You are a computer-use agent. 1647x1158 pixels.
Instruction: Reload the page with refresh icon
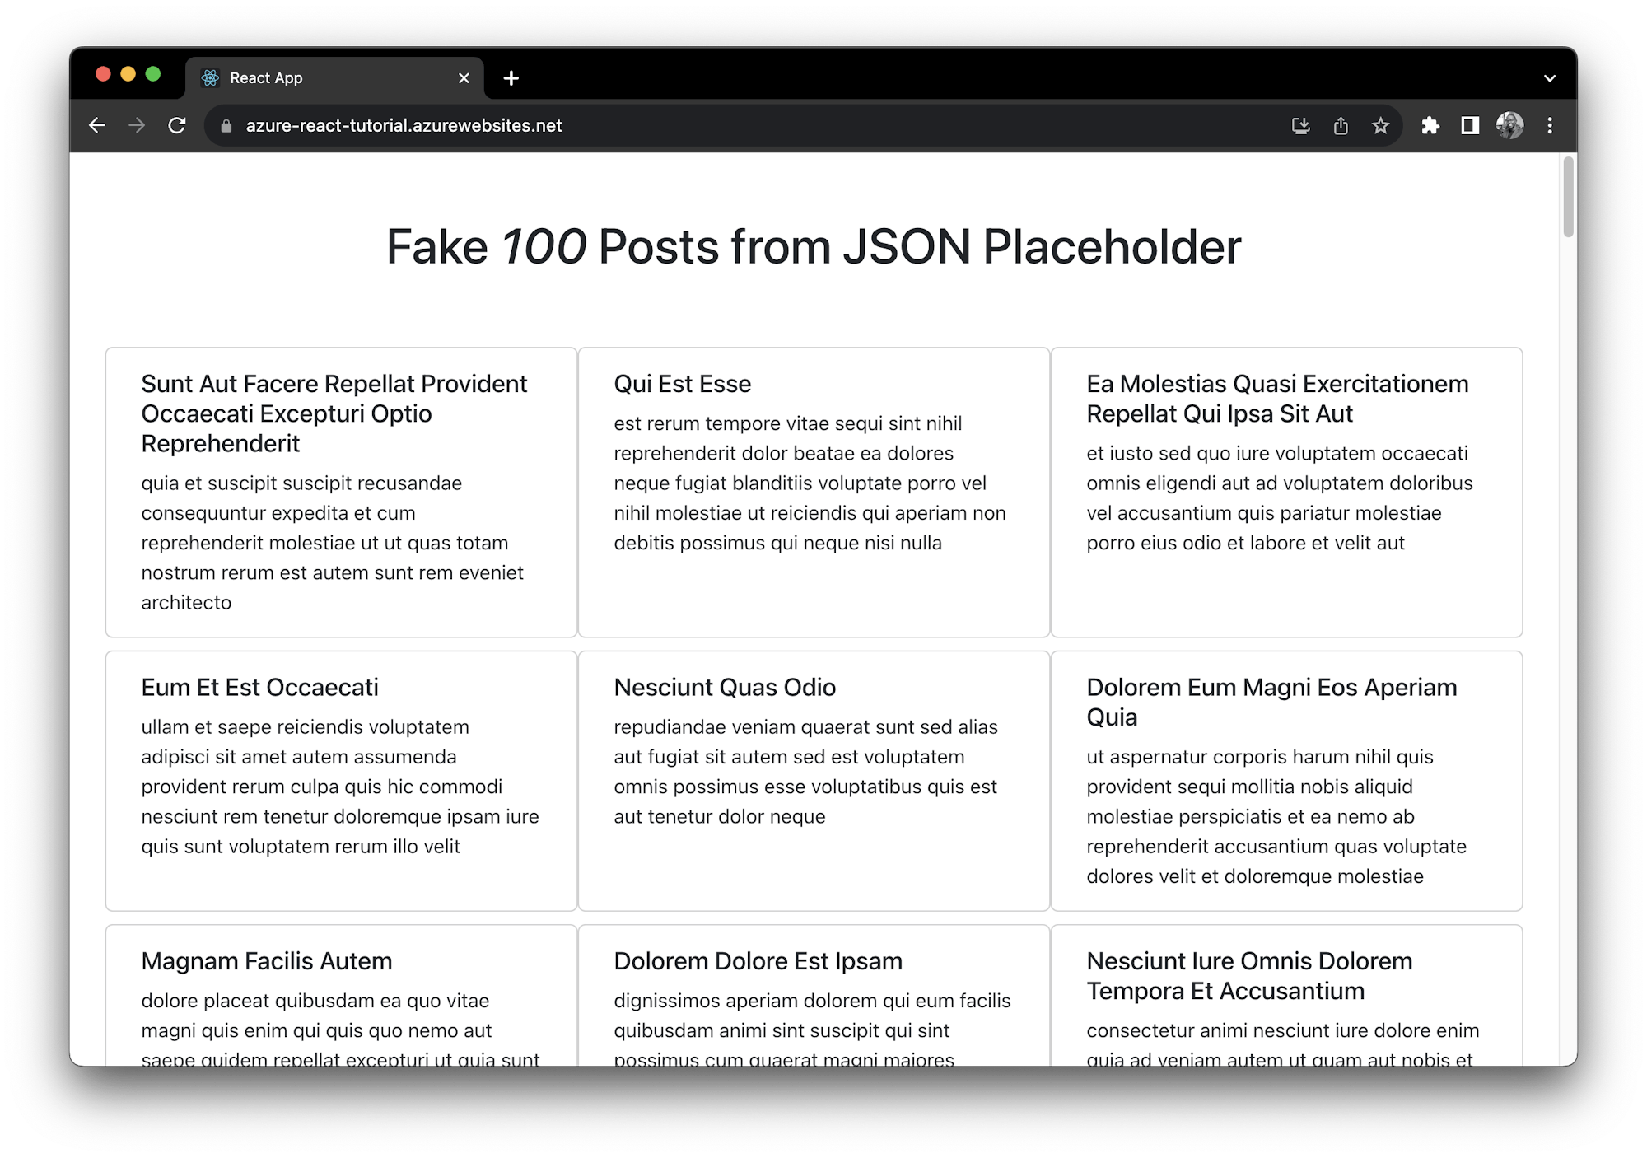point(177,125)
